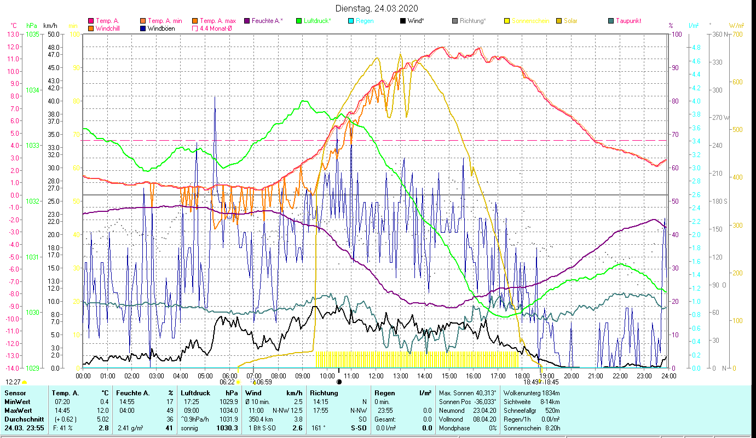Click the Luftdruck column header in the data table

(195, 393)
